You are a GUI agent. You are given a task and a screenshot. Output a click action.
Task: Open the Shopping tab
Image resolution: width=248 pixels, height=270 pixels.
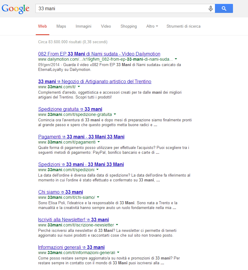129,26
